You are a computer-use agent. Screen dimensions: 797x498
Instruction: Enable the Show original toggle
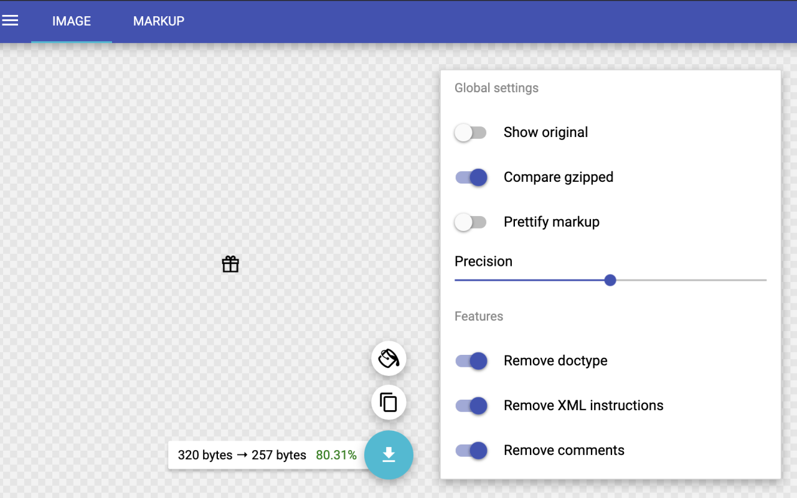470,133
